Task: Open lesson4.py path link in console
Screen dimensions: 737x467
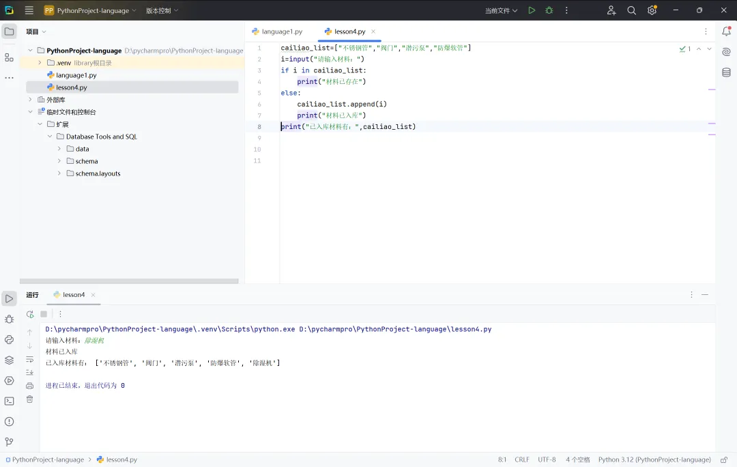Action: pos(395,329)
